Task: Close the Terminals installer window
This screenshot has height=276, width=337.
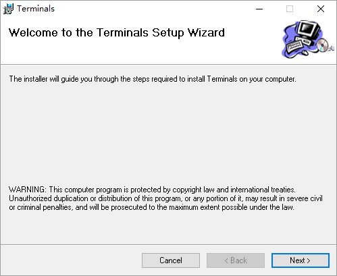Action: coord(321,9)
